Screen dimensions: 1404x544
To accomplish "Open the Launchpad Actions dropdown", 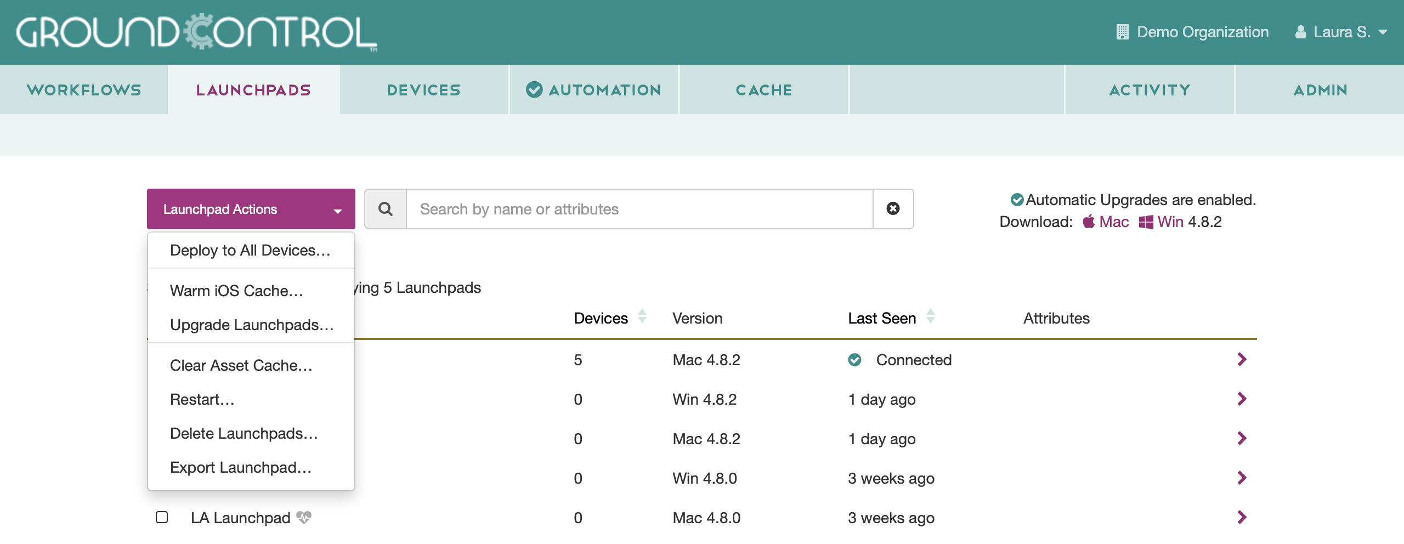I will tap(251, 209).
